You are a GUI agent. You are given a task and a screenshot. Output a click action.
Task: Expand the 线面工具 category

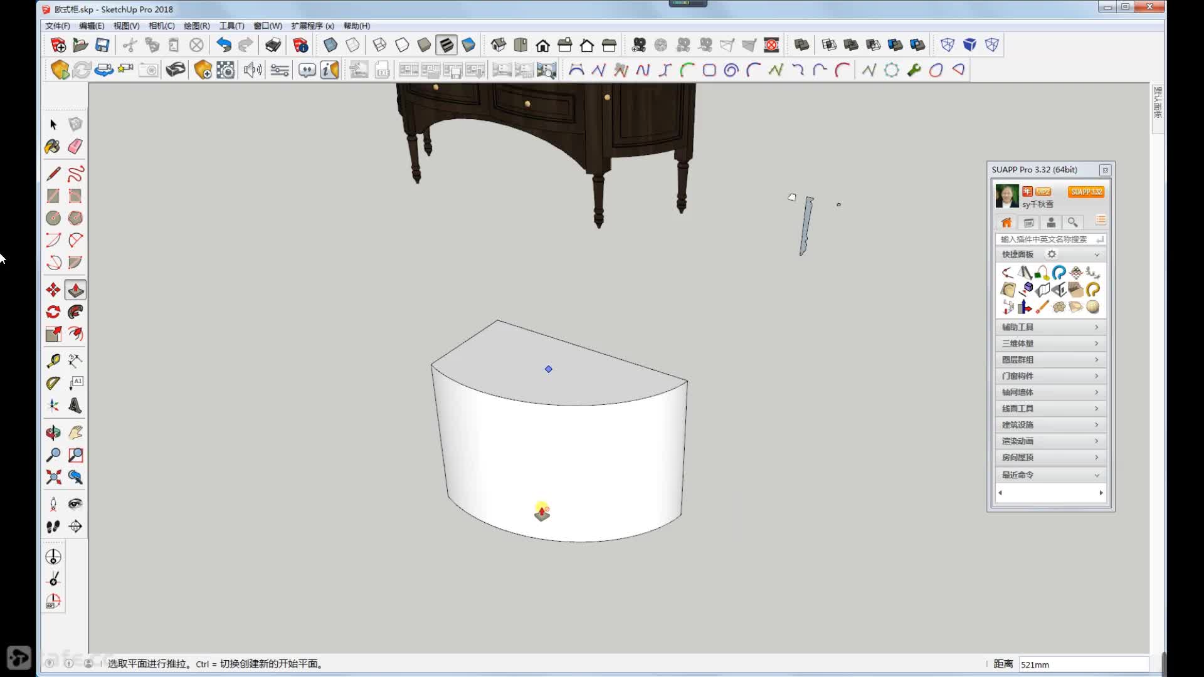point(1050,409)
